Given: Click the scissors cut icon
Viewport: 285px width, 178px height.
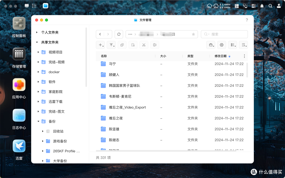Looking at the screenshot, I should (144, 45).
